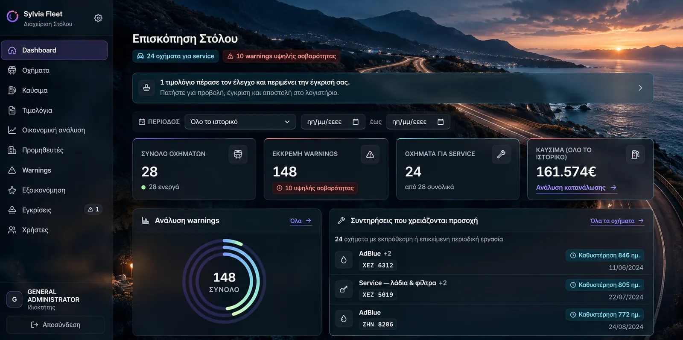Viewport: 683px width, 340px height.
Task: Click the end date field after έως
Action: click(418, 122)
